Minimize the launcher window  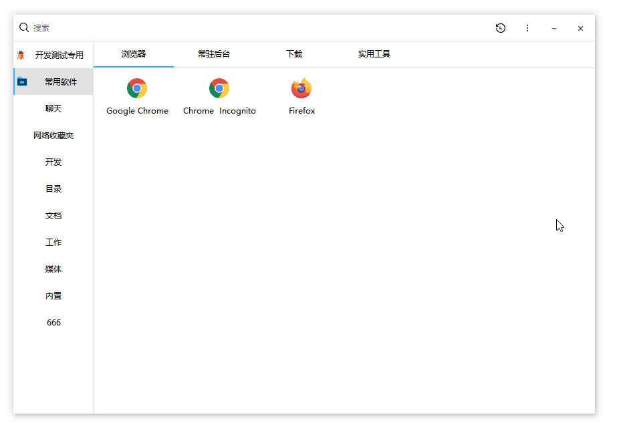point(554,29)
